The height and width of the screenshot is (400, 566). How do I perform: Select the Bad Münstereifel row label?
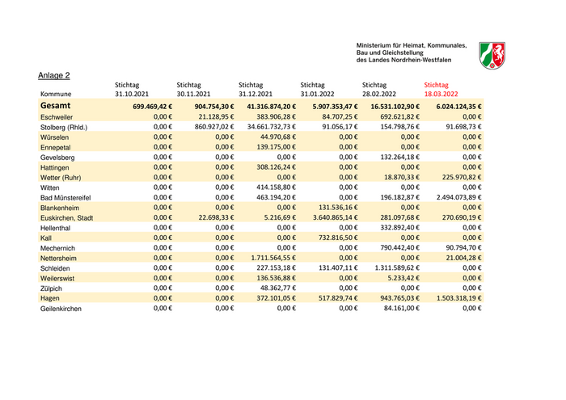click(65, 197)
